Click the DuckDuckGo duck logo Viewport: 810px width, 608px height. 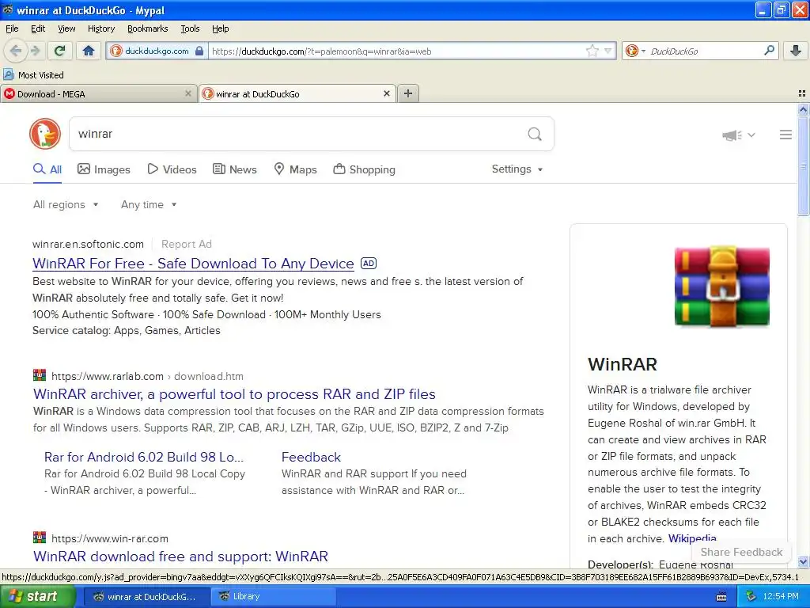45,134
